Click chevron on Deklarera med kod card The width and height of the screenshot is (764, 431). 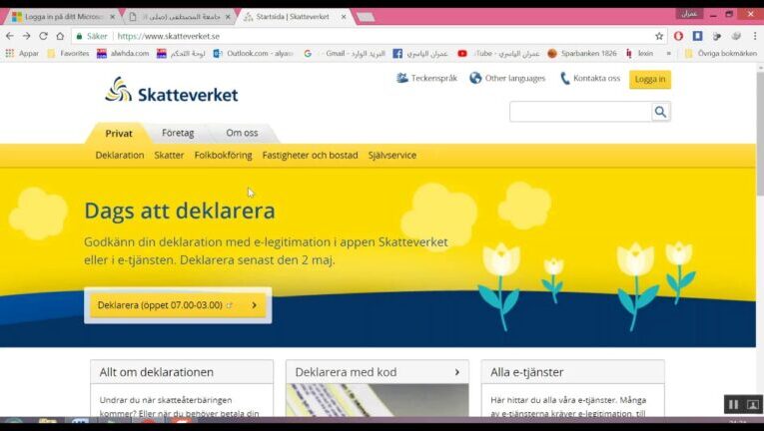click(x=457, y=372)
